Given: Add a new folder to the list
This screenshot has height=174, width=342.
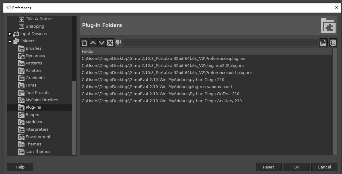Looking at the screenshot, I should tap(85, 43).
